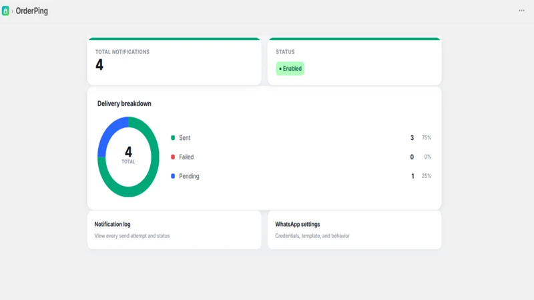Click the Sent legend label
534x300 pixels.
pos(185,138)
